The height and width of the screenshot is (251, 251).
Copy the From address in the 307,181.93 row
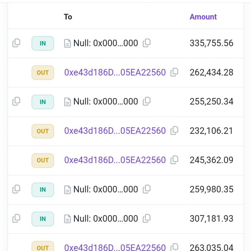coord(16,219)
